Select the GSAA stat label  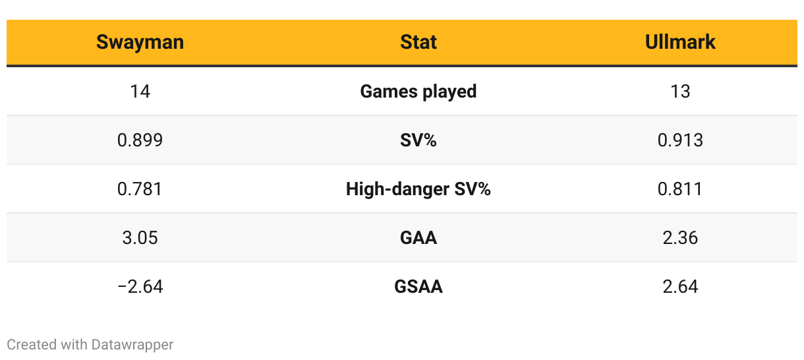[418, 286]
